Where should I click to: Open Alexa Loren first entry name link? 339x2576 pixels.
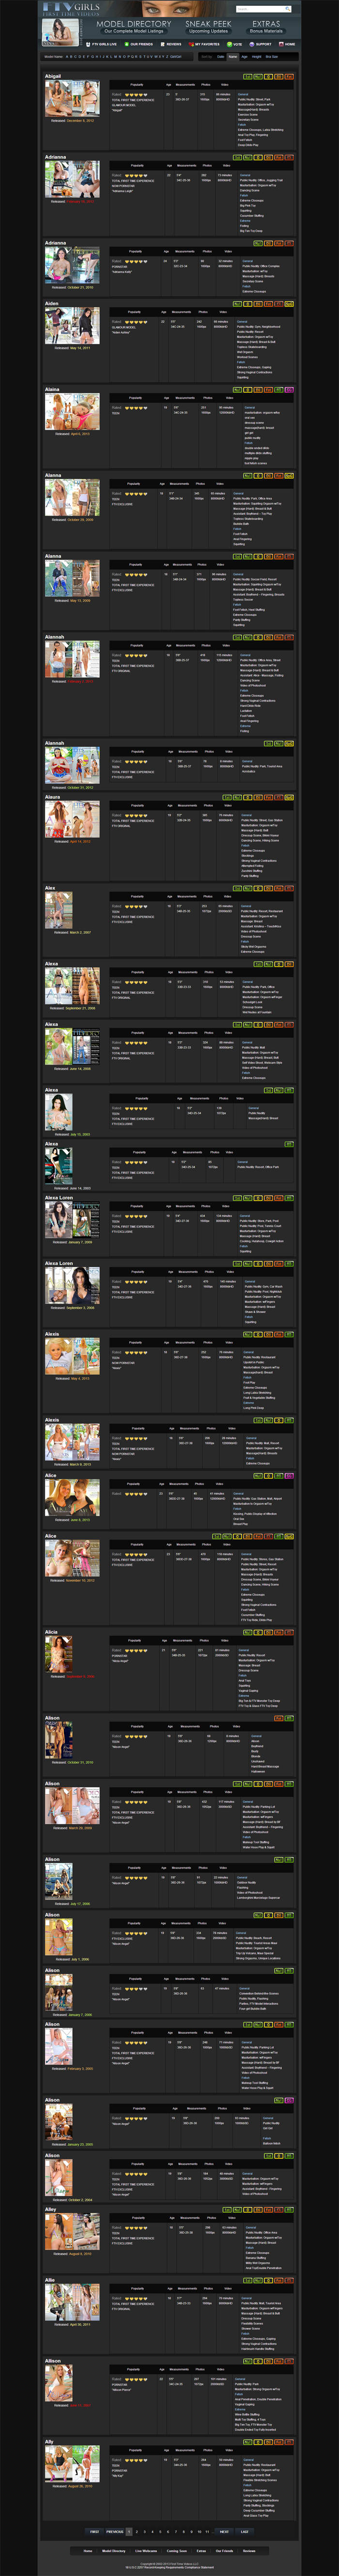[59, 1197]
